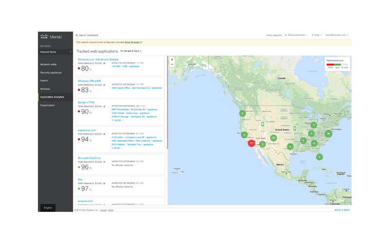Click the gray 'No data' legend segment
389x243 pixels.
344,65
